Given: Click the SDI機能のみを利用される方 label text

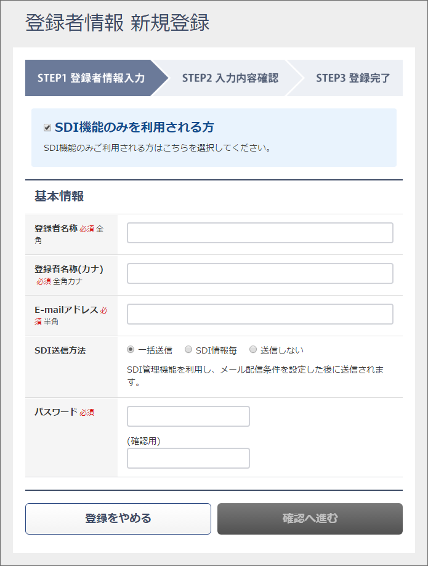Looking at the screenshot, I should tap(134, 127).
